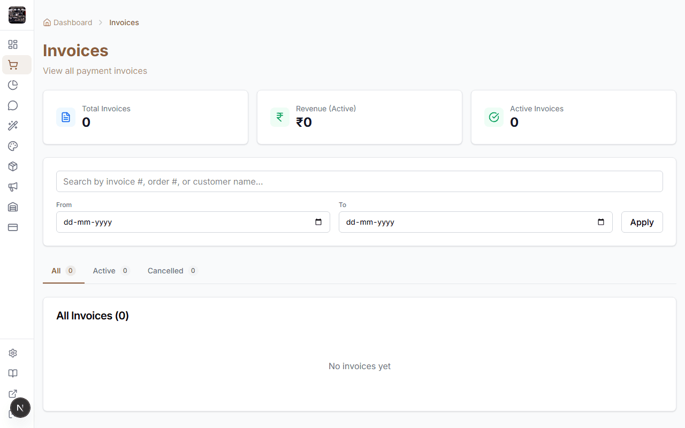This screenshot has width=685, height=428.
Task: Select the credit card payments icon
Action: click(13, 227)
